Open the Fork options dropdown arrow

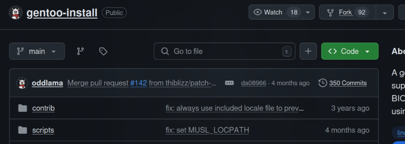tap(385, 13)
